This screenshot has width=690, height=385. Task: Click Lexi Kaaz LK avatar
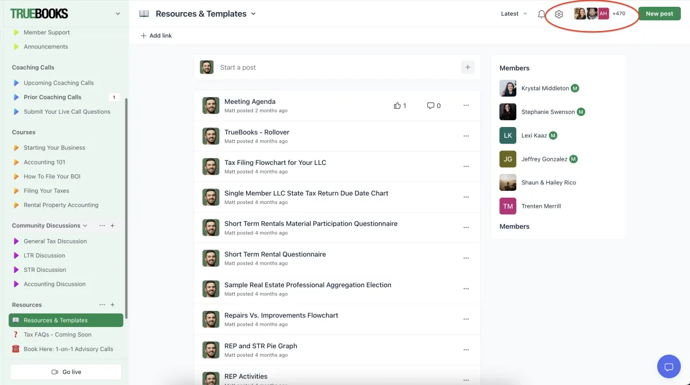(508, 136)
